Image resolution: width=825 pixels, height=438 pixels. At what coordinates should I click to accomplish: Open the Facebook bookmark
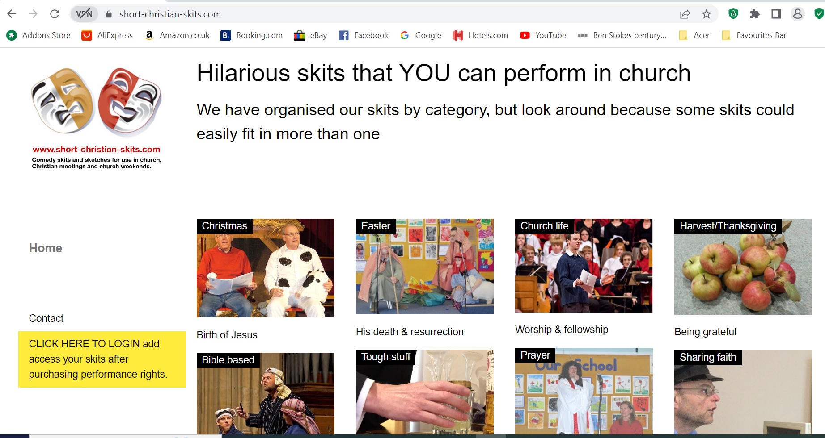click(364, 35)
